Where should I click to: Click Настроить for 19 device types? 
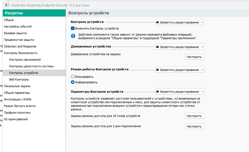(194, 116)
